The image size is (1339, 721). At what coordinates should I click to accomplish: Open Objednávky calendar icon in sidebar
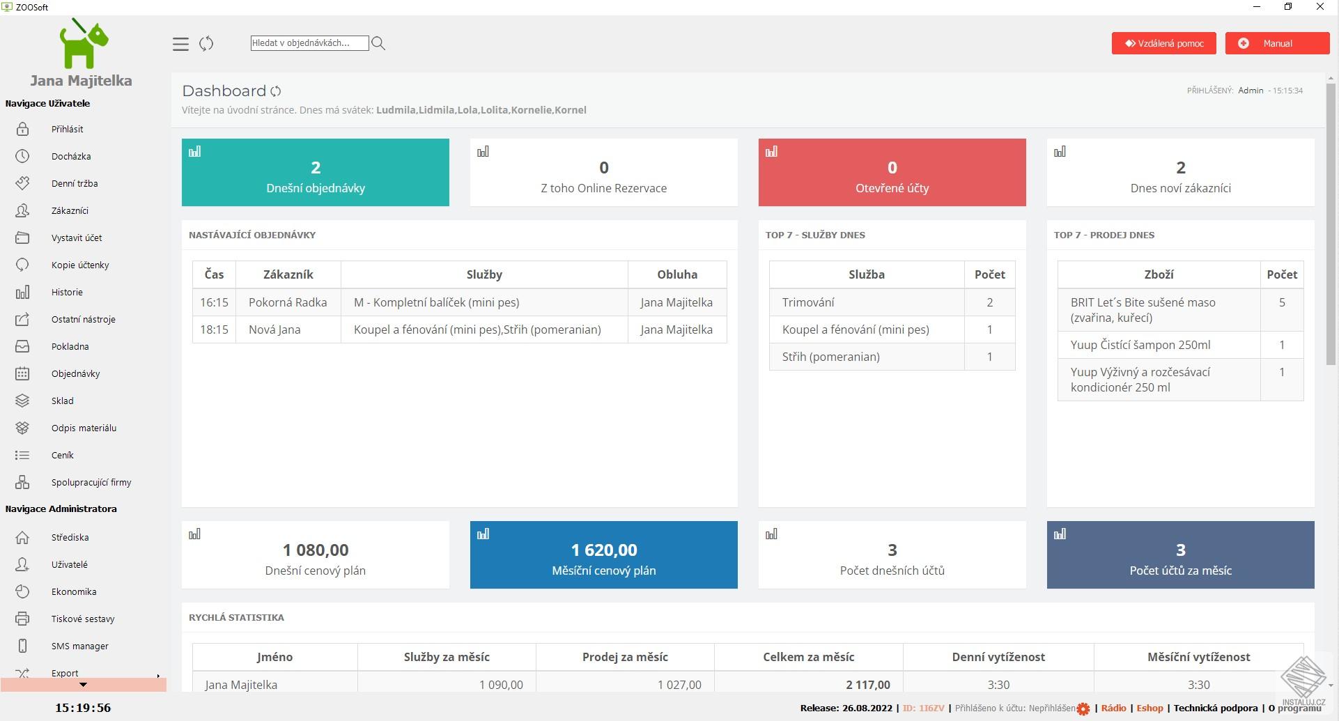point(22,373)
